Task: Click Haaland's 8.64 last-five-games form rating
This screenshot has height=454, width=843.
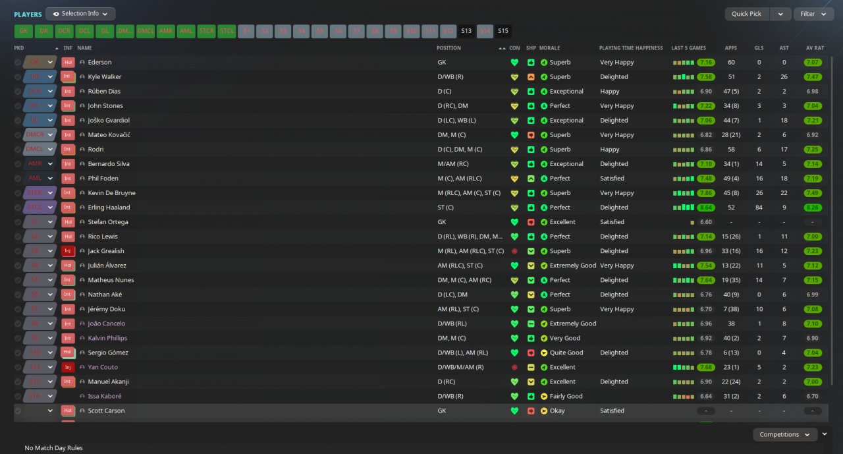Action: [706, 208]
